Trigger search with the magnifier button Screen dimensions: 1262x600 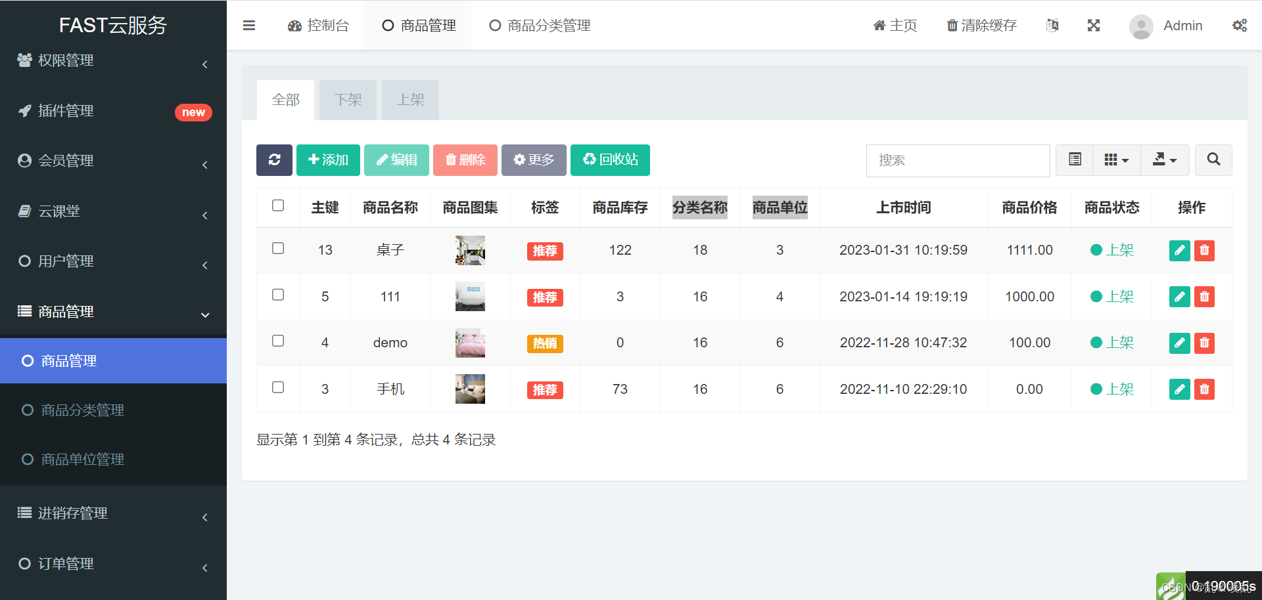pyautogui.click(x=1213, y=160)
